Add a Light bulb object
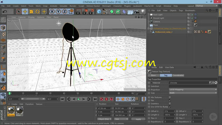The width and height of the screenshot is (222, 125). point(143,12)
